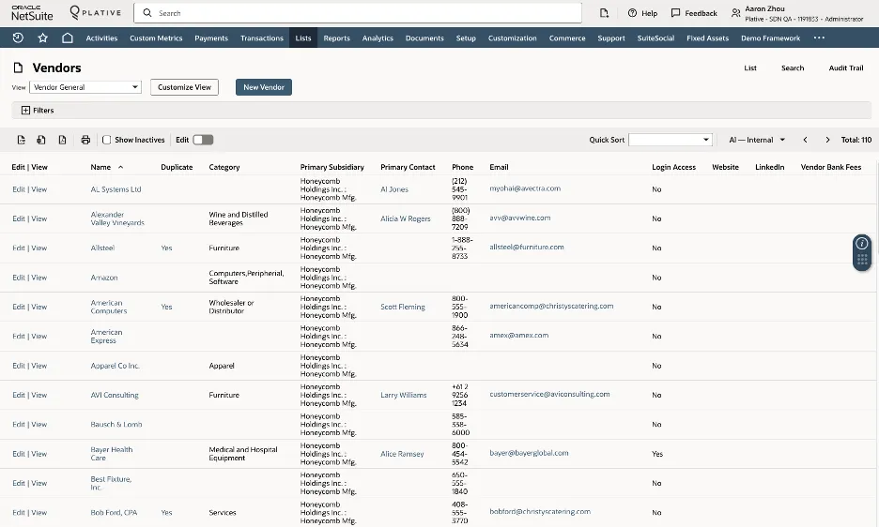This screenshot has height=527, width=879.
Task: Open the Aaron Zhou role menu icon
Action: (x=735, y=13)
